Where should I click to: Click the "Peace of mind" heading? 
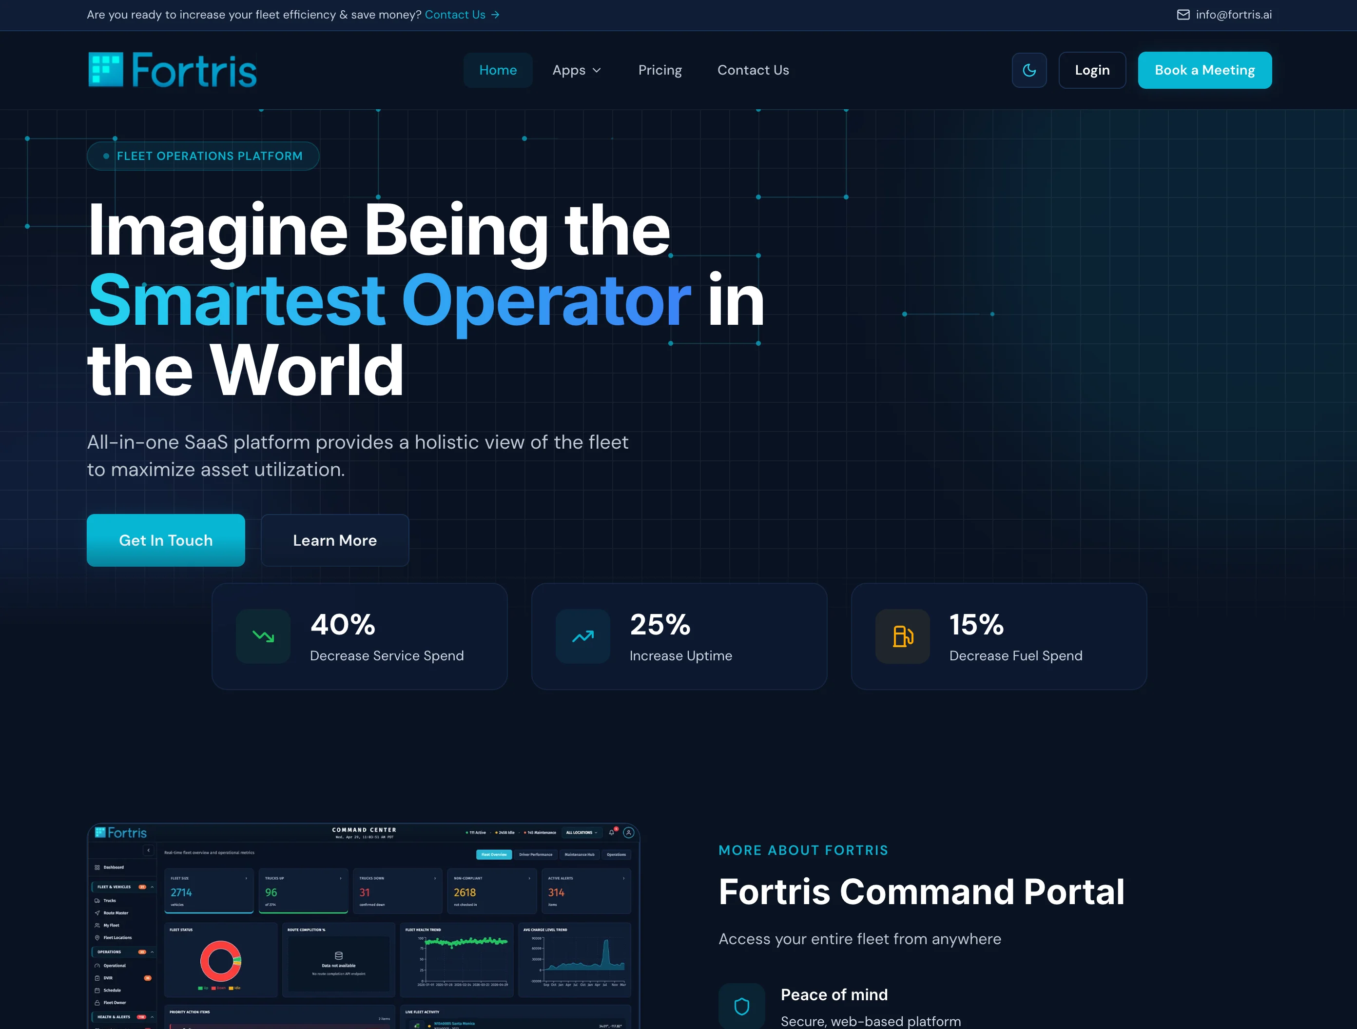point(834,994)
